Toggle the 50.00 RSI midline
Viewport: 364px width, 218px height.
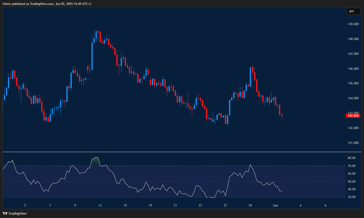(179, 181)
